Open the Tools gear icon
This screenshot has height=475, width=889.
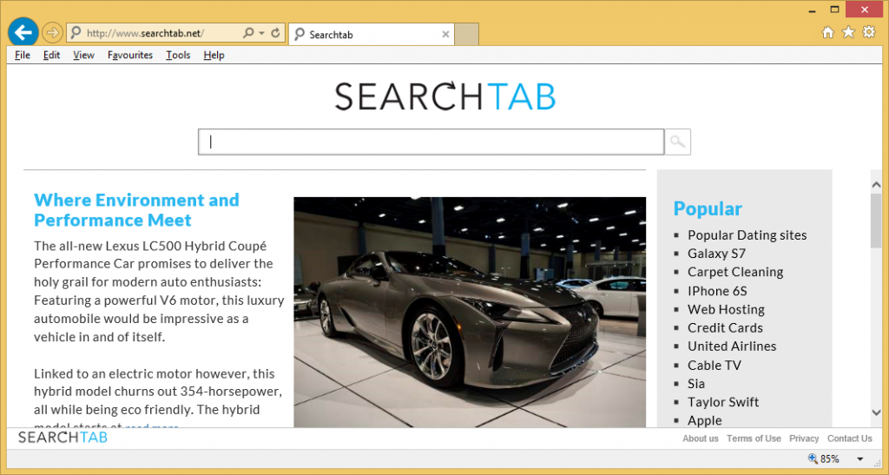click(x=868, y=33)
